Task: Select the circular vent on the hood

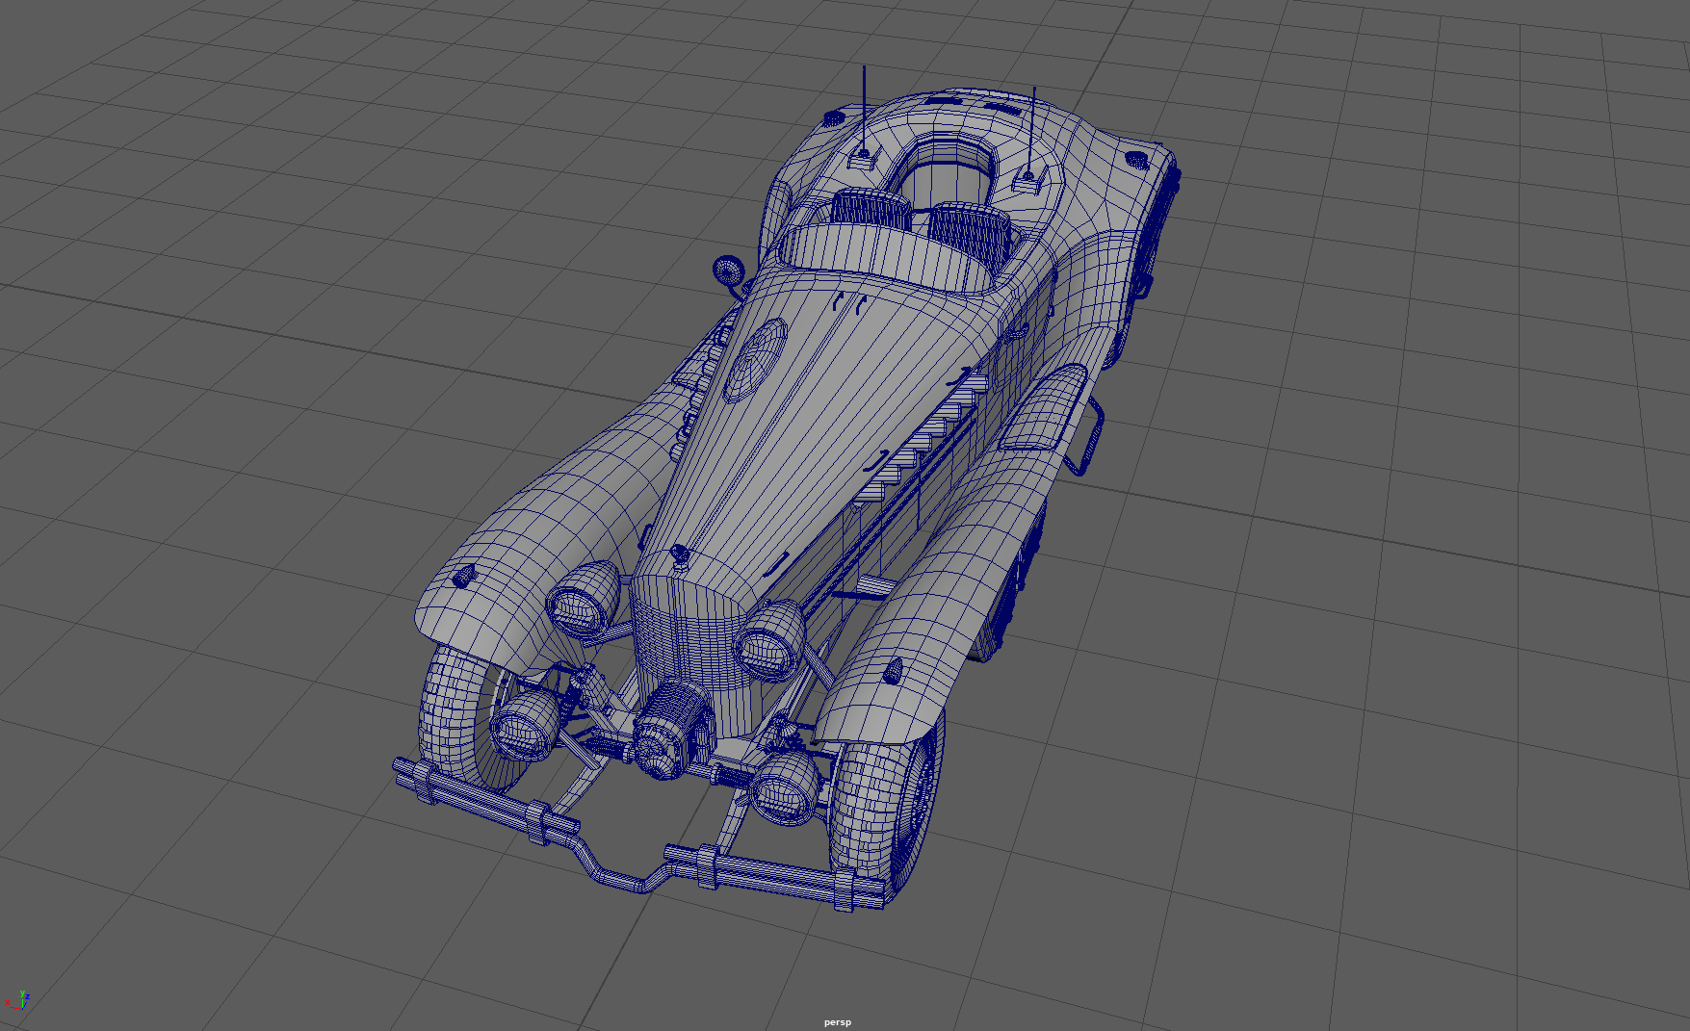Action: click(x=755, y=359)
